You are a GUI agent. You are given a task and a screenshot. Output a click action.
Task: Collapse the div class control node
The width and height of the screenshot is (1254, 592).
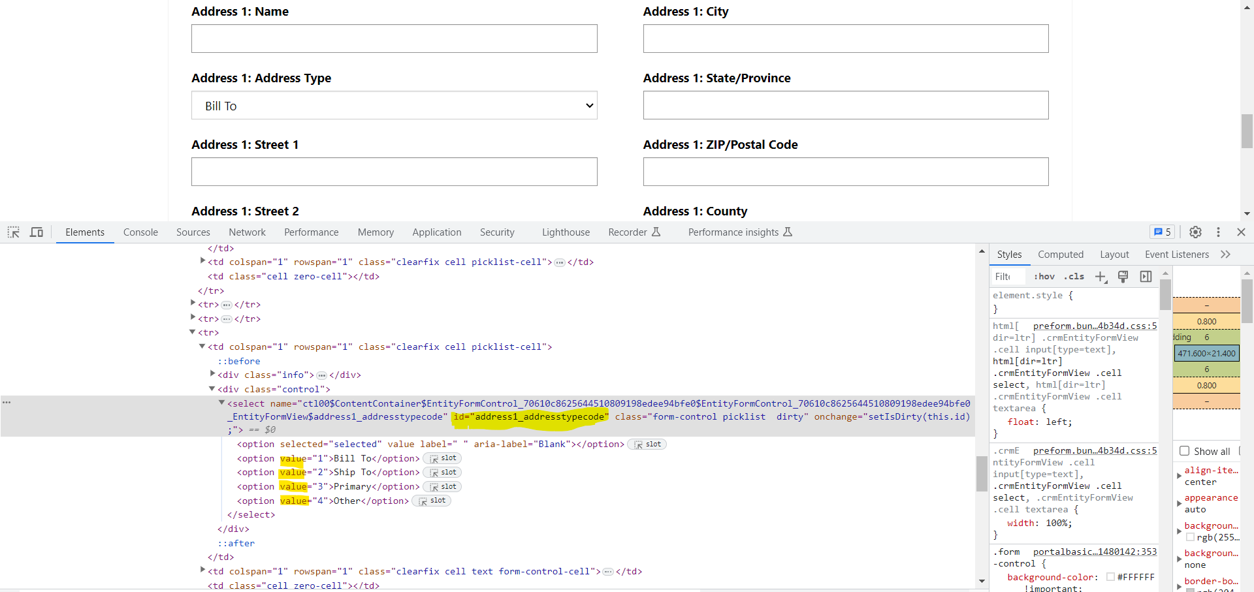pos(212,388)
